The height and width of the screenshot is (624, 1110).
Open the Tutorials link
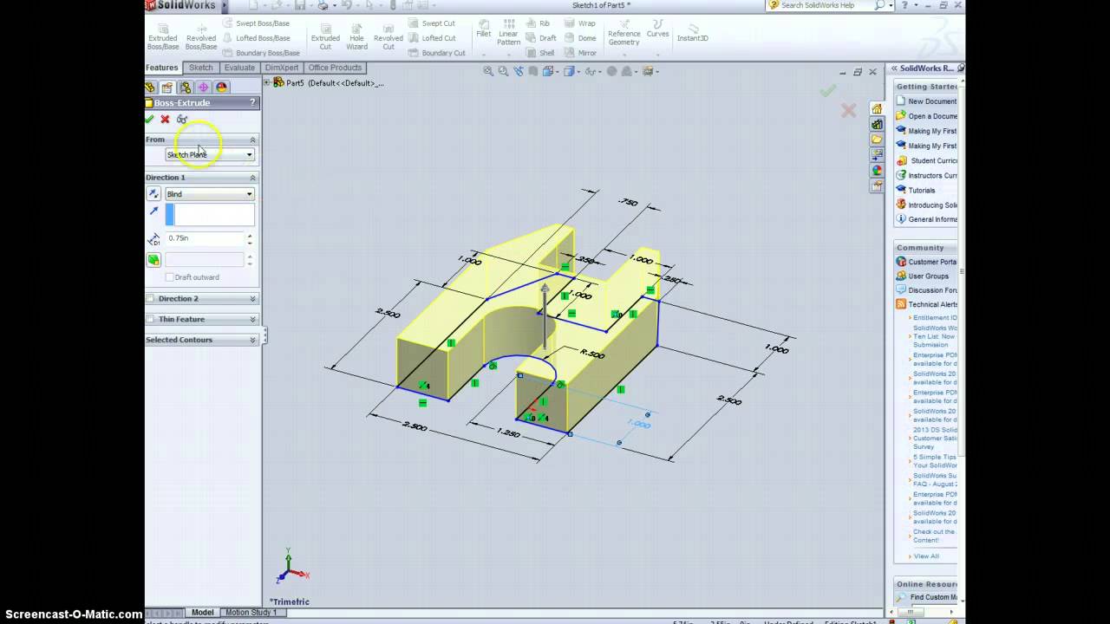pos(922,191)
